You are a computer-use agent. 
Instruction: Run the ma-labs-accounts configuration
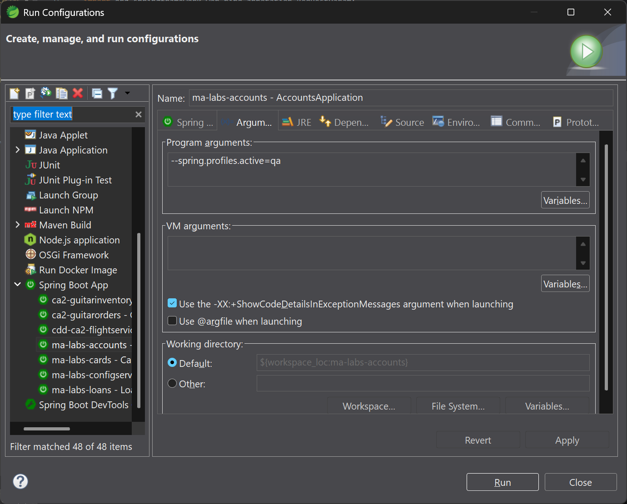coord(503,482)
